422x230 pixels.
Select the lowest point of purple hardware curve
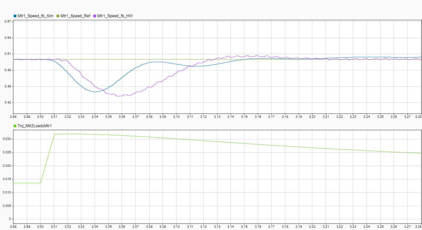pos(118,96)
